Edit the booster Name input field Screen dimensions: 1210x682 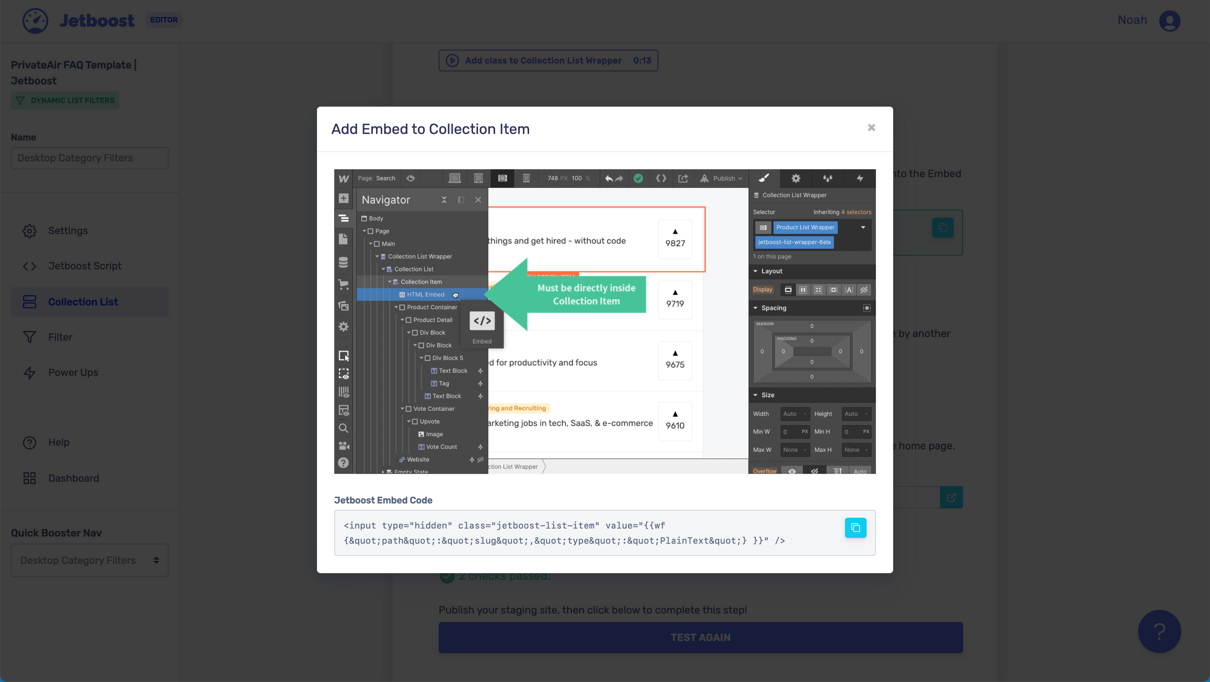[89, 158]
